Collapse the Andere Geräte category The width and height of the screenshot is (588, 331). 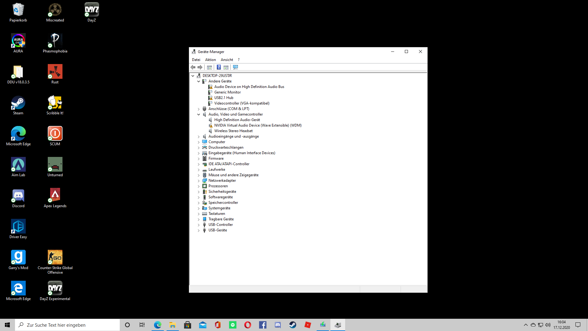[x=199, y=81]
